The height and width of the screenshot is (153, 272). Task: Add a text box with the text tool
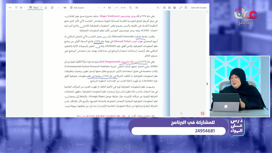(x=52, y=8)
